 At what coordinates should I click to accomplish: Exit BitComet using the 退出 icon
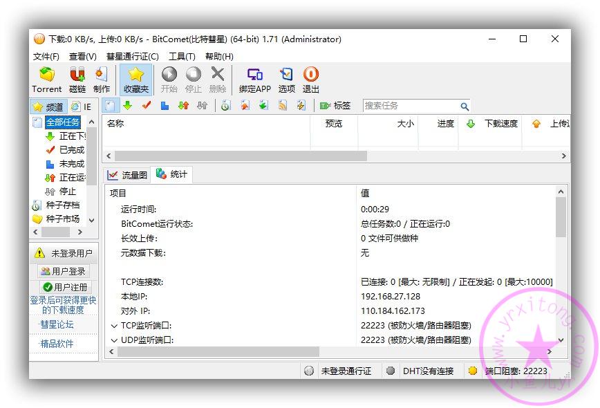pos(310,78)
